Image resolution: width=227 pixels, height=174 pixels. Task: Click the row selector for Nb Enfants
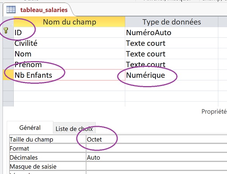click(8, 75)
